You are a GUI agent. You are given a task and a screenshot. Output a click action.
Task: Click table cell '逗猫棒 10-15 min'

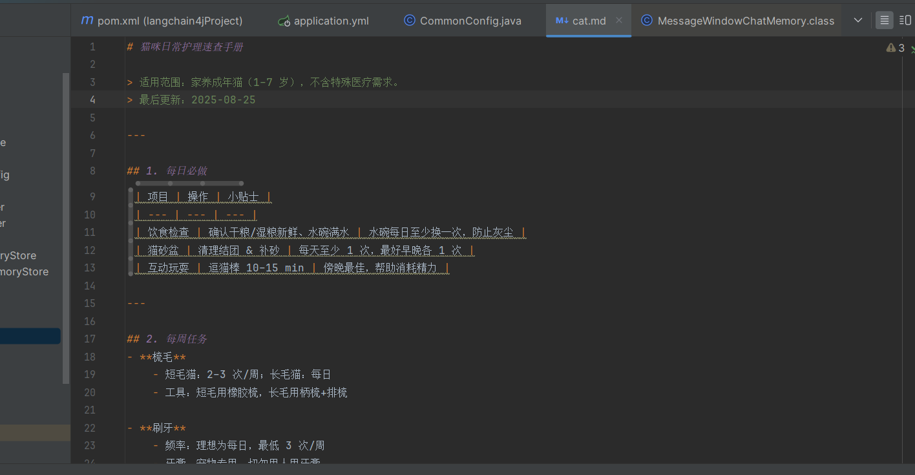[x=256, y=268]
